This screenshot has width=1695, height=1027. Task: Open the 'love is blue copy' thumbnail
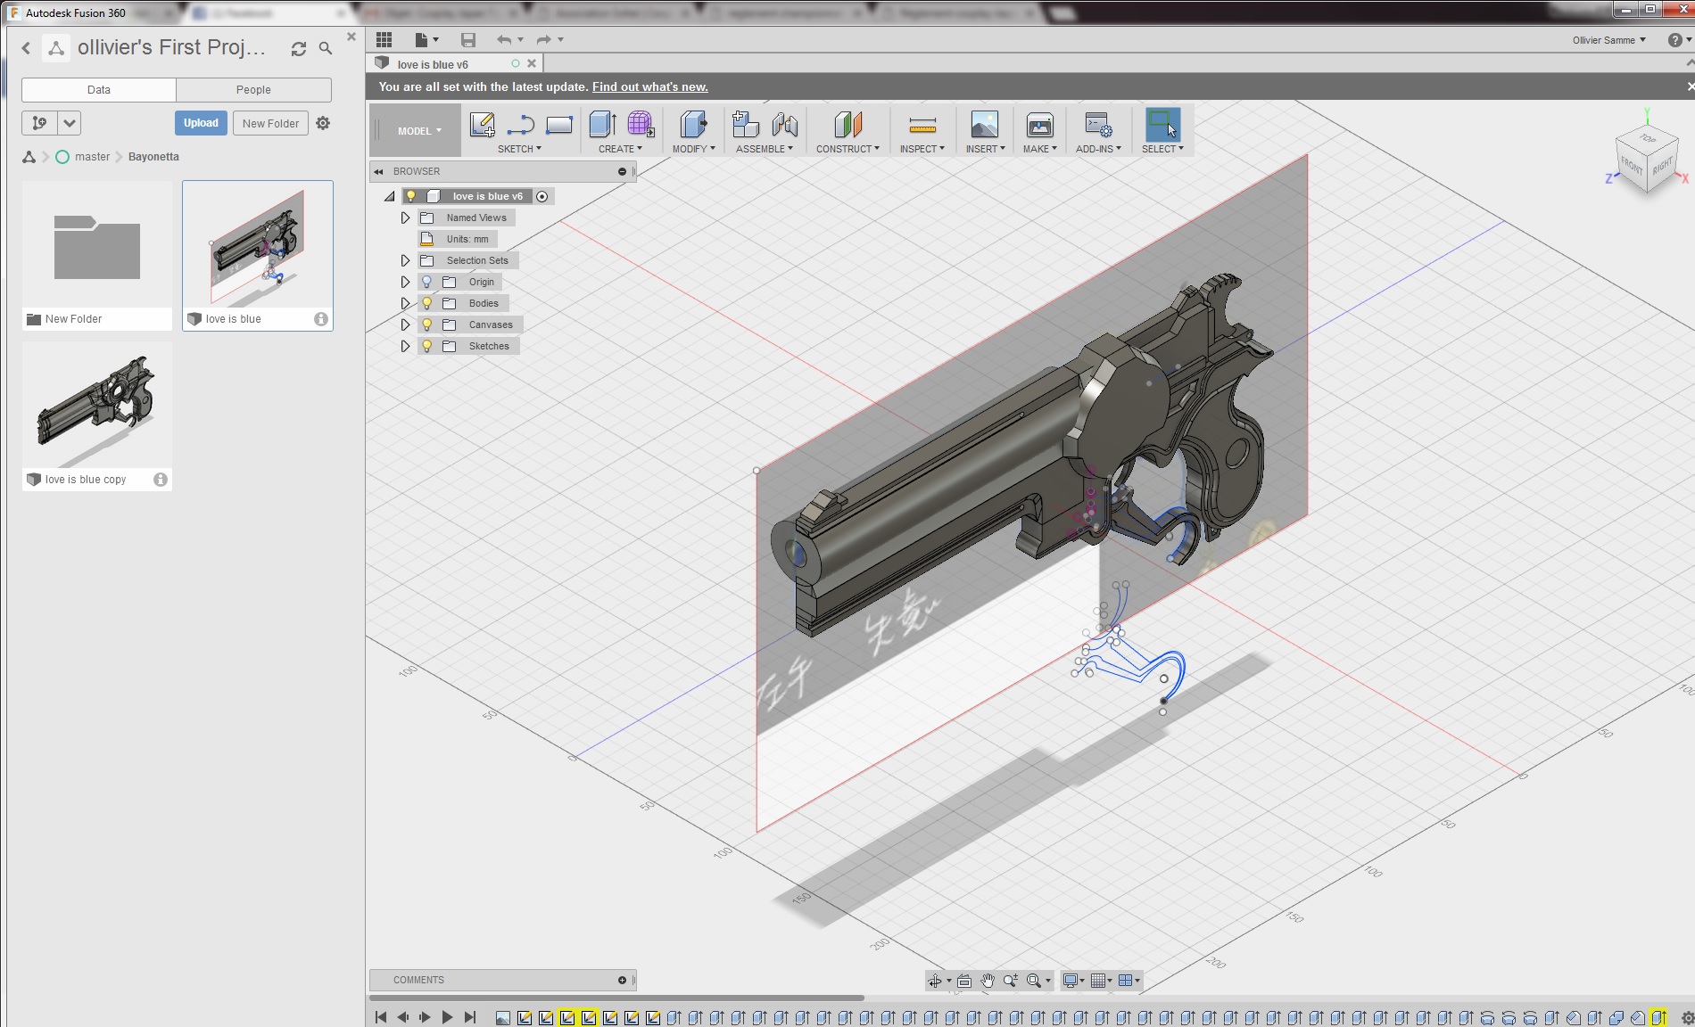97,407
